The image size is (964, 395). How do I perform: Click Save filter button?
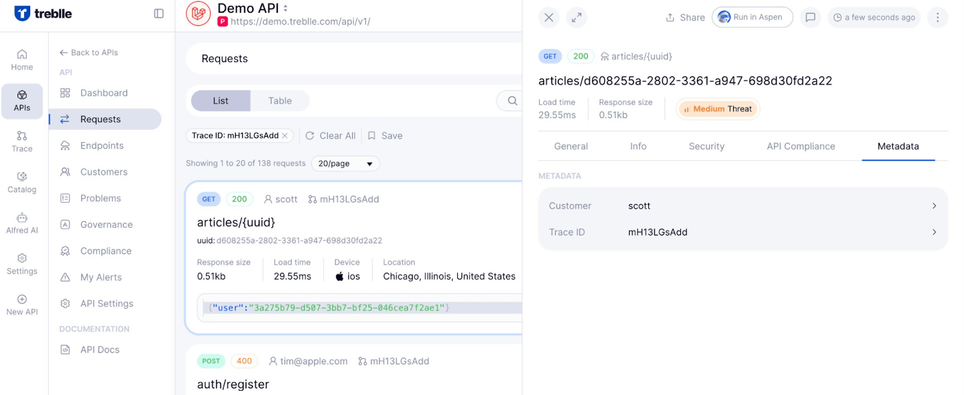385,135
